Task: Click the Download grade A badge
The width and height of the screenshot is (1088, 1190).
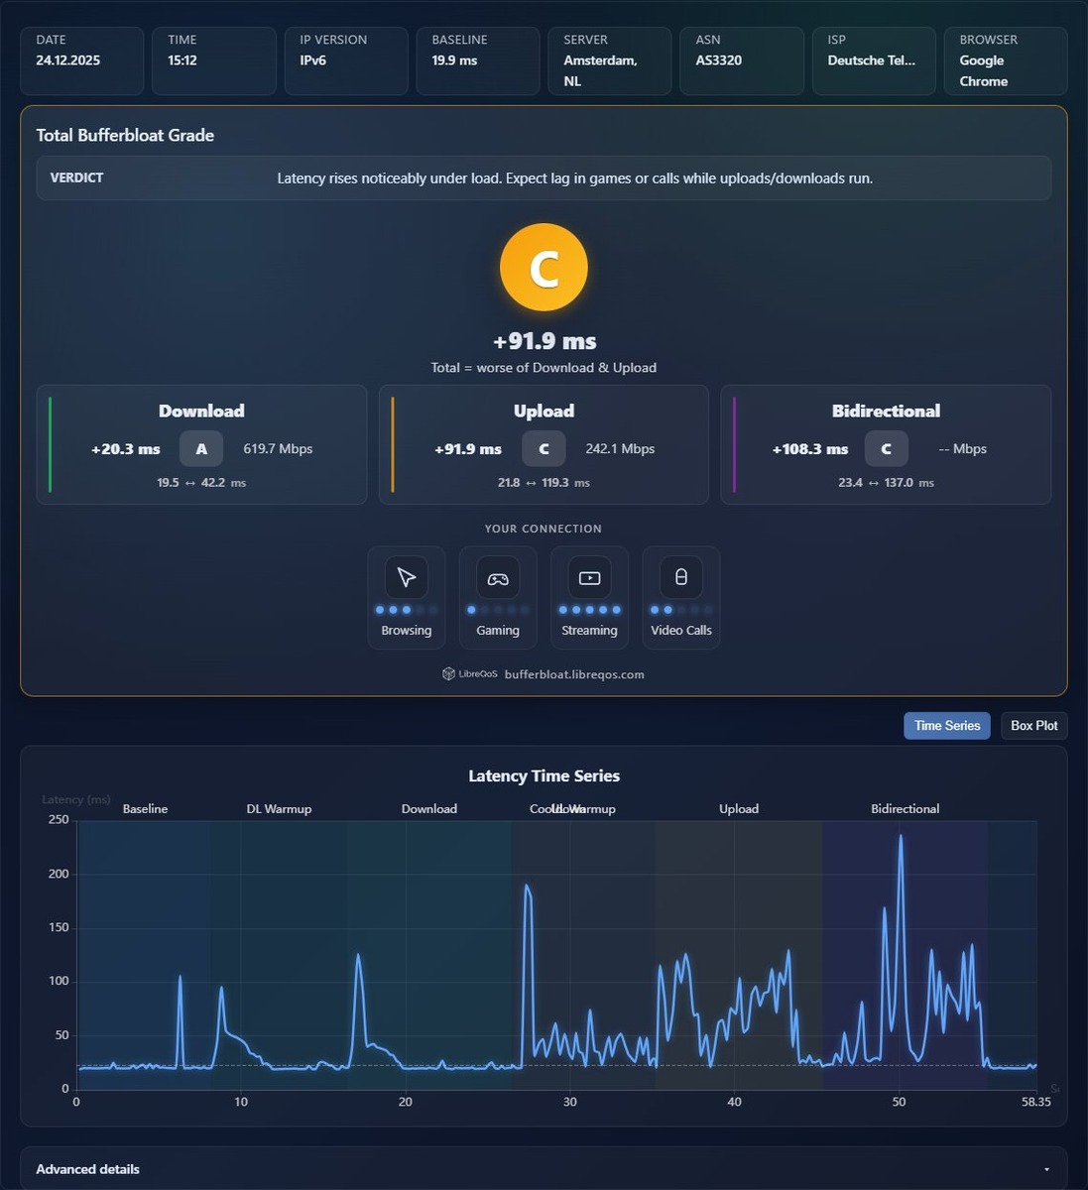Action: (x=201, y=448)
